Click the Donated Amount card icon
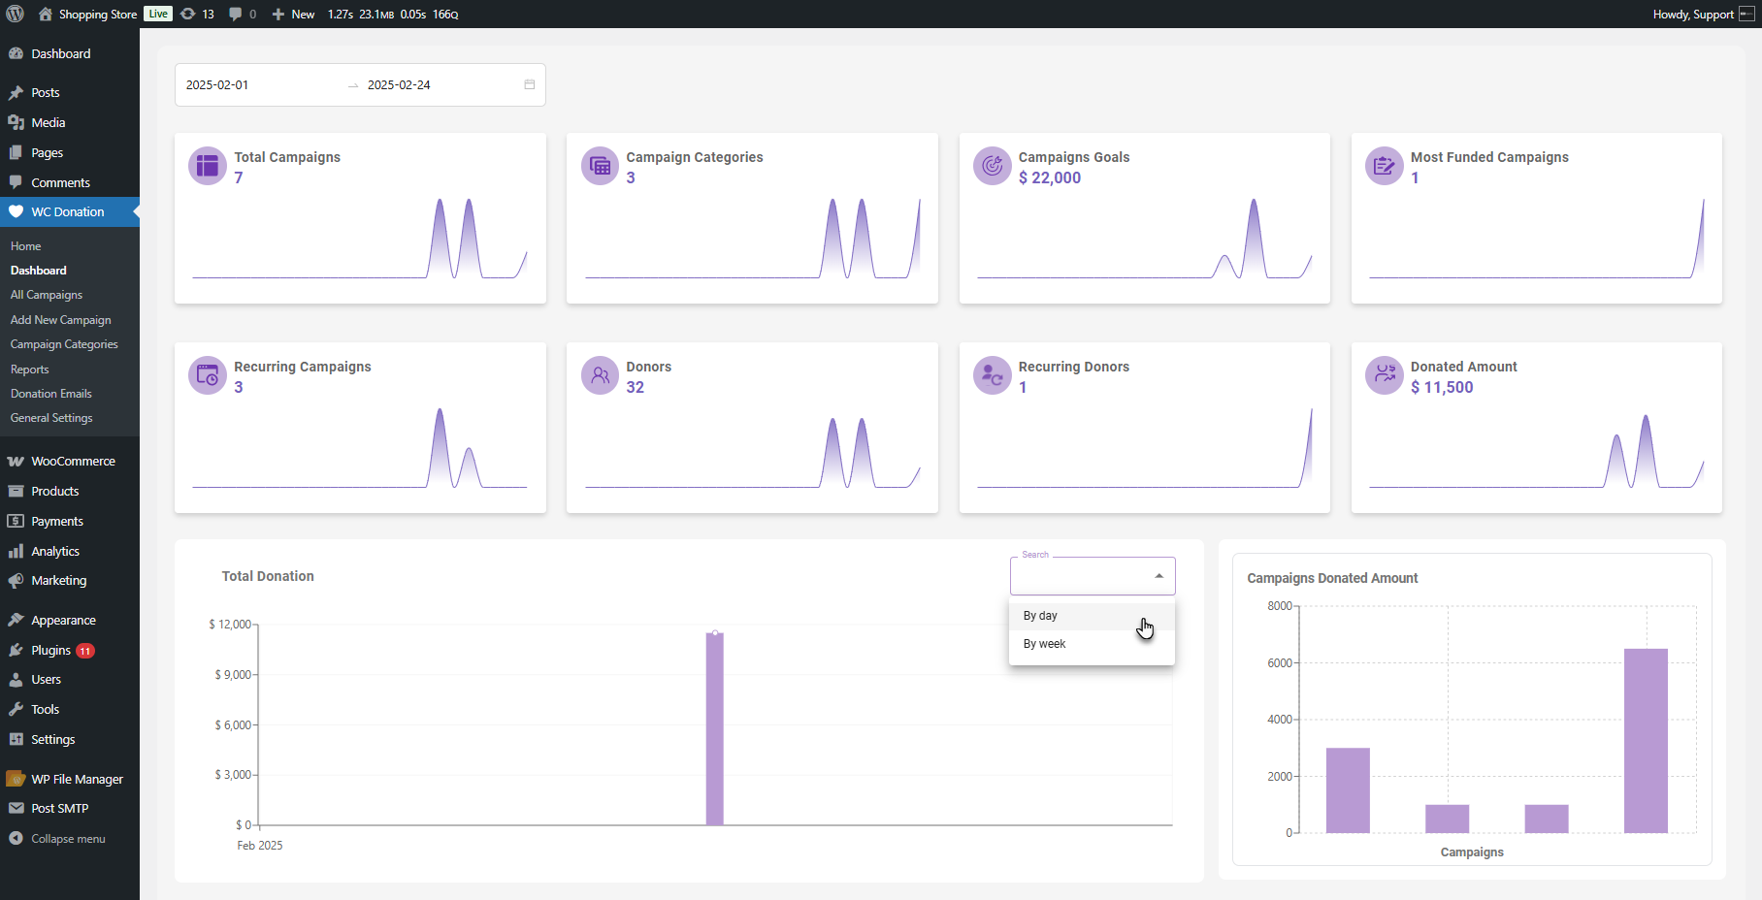The image size is (1762, 900). 1384,375
